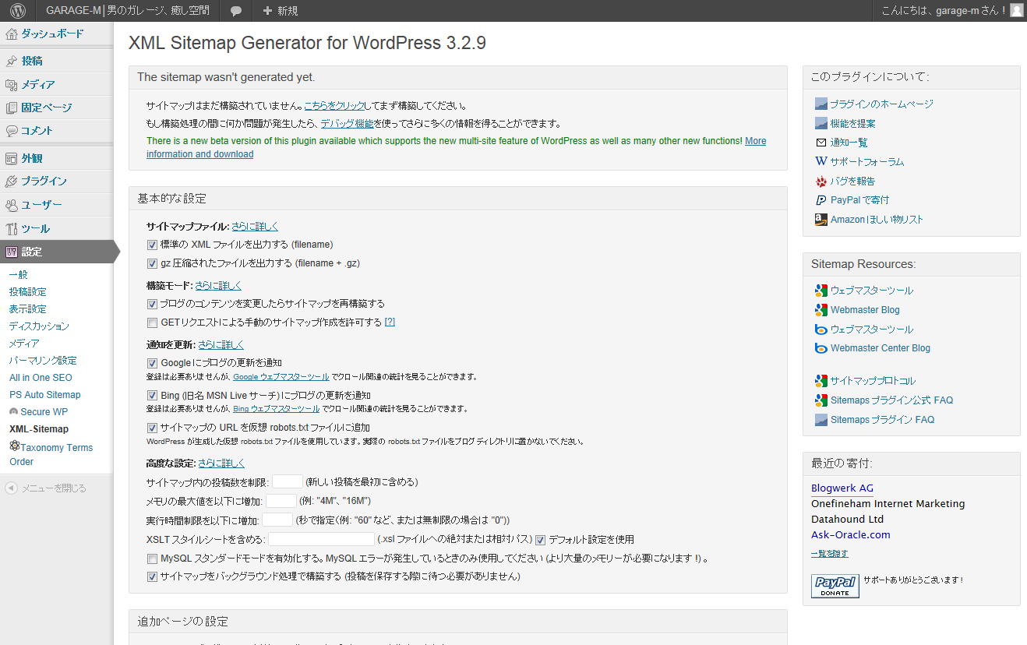1027x645 pixels.
Task: Click the [?] help link for GET request
Action: 390,322
